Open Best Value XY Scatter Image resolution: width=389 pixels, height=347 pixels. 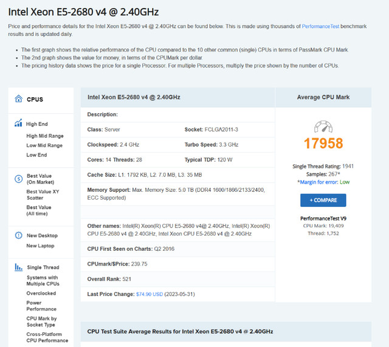tap(43, 195)
